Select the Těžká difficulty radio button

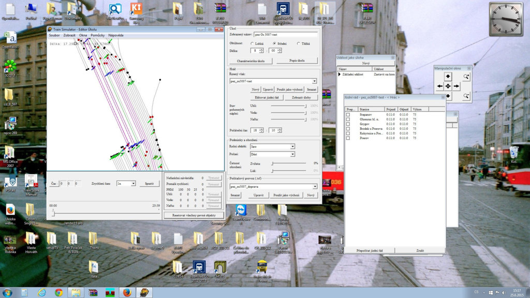(298, 43)
